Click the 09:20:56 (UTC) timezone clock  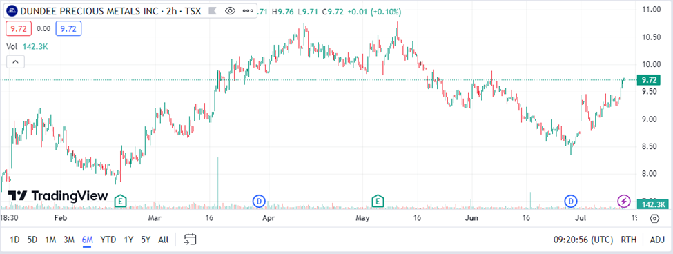[x=583, y=240]
